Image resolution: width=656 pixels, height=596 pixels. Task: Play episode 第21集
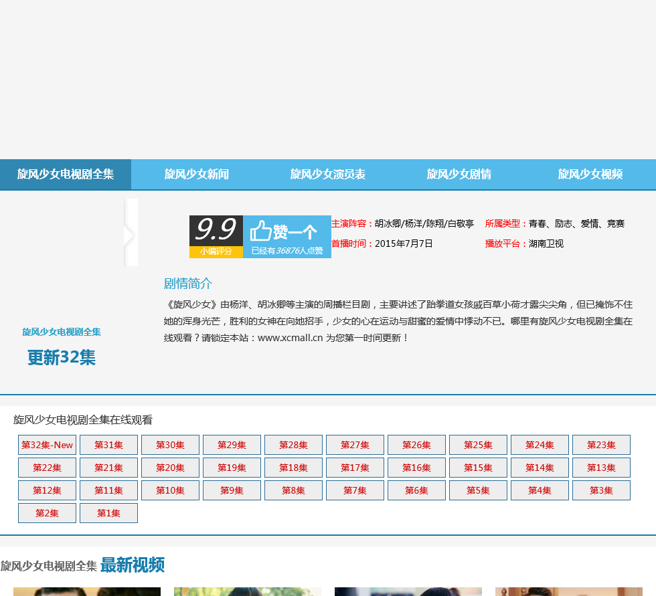pos(108,468)
